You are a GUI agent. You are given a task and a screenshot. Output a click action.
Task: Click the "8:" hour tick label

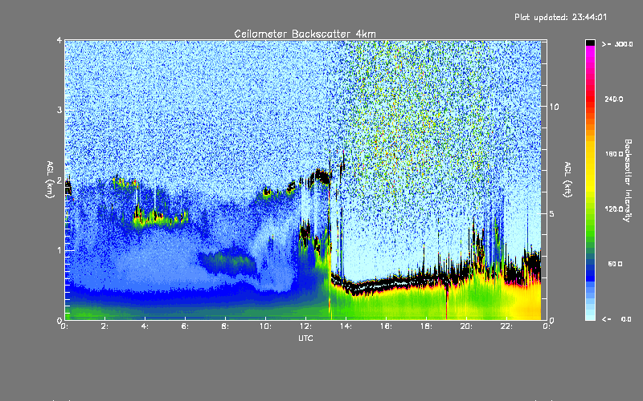point(225,326)
